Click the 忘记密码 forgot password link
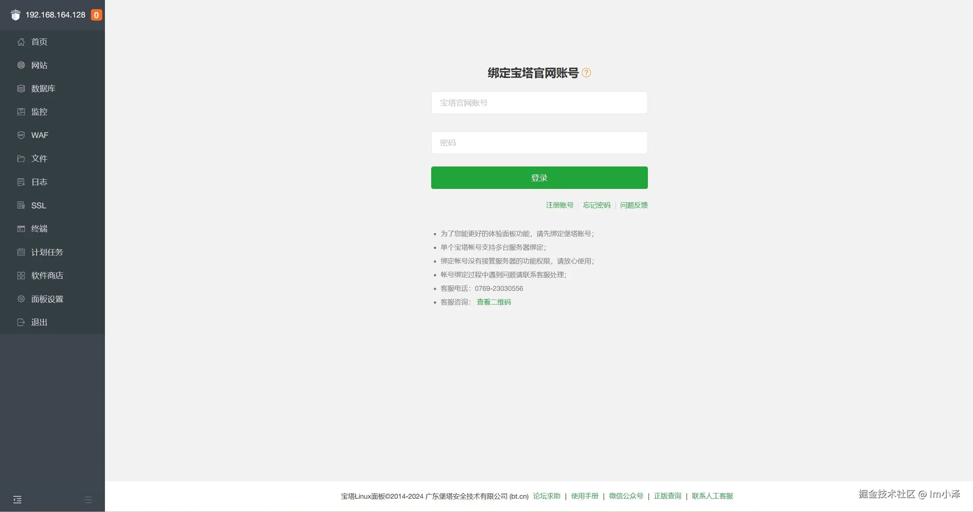Screen dimensions: 973x512 596,205
